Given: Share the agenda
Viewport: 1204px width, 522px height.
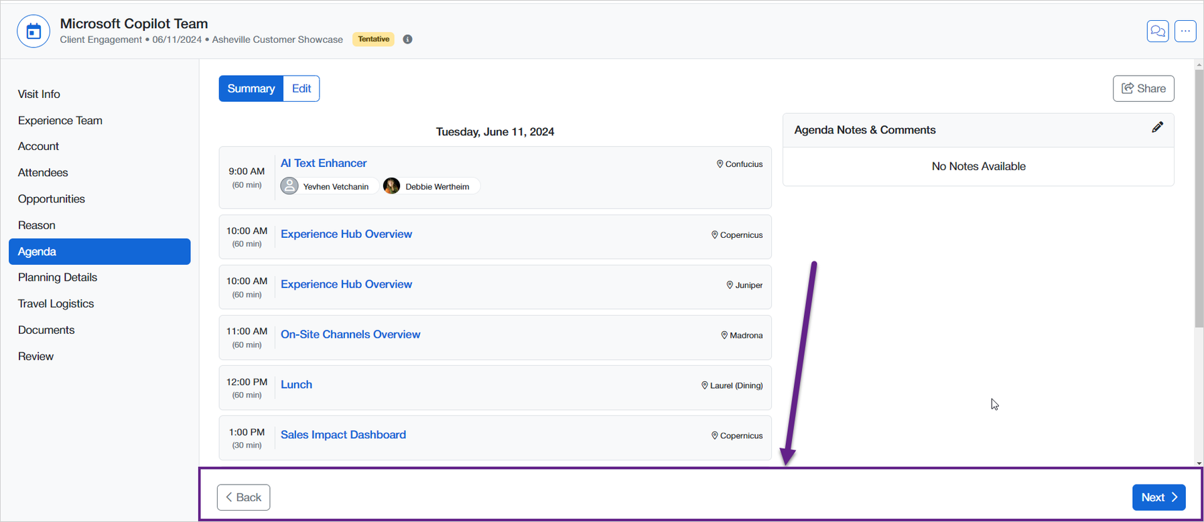Looking at the screenshot, I should tap(1143, 88).
